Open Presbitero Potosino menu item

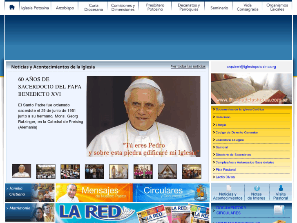155,7
